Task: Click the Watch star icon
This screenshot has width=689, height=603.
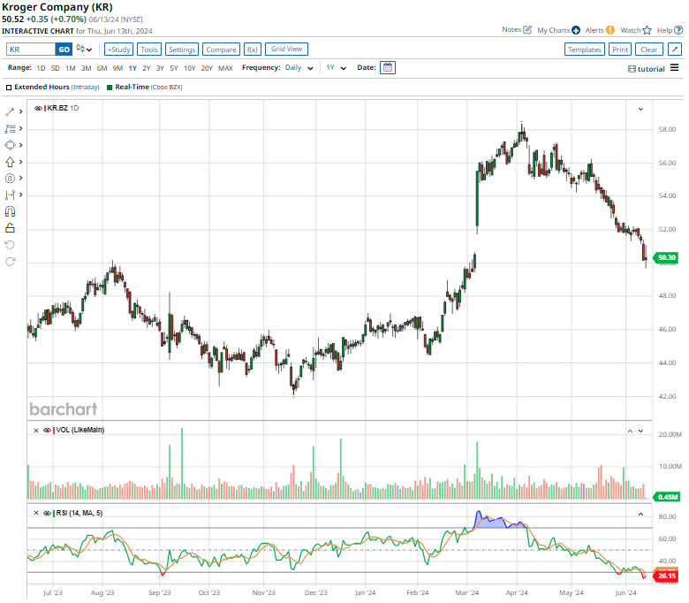Action: [x=647, y=30]
